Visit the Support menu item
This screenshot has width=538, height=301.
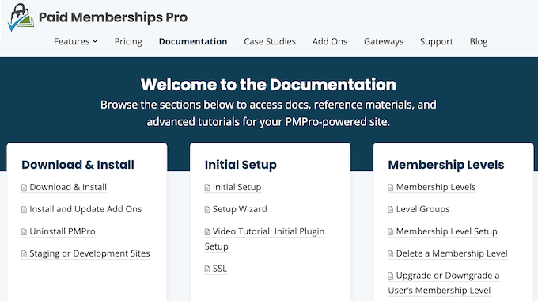[437, 41]
